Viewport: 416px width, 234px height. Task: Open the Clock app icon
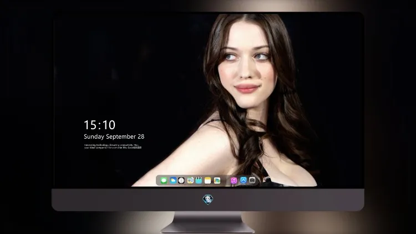point(181,180)
